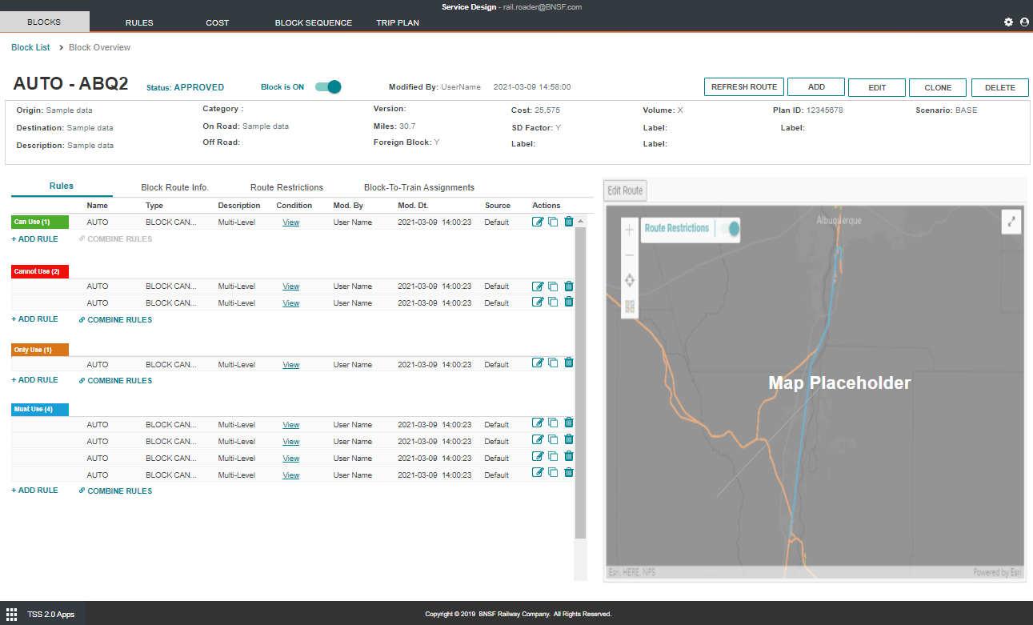Click the REFRESH ROUTE button
The height and width of the screenshot is (625, 1033).
(744, 87)
